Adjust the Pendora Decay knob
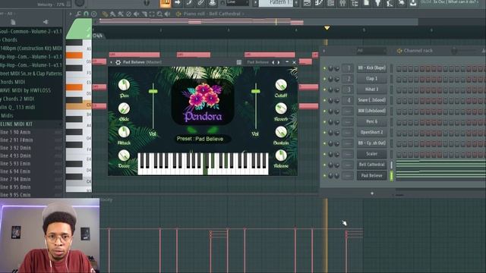 pos(124,155)
